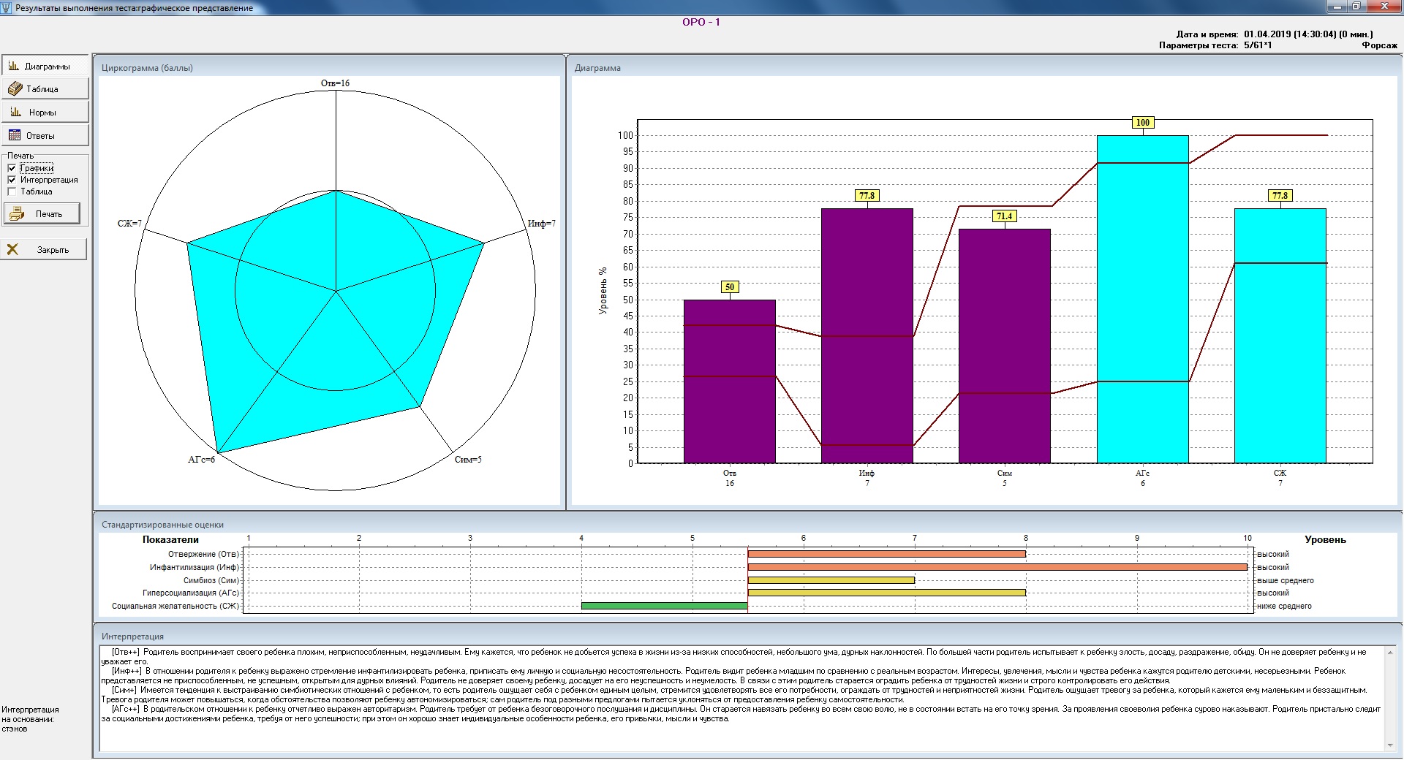The height and width of the screenshot is (760, 1404).
Task: Click 77.8 label above СЖ bar
Action: 1280,196
